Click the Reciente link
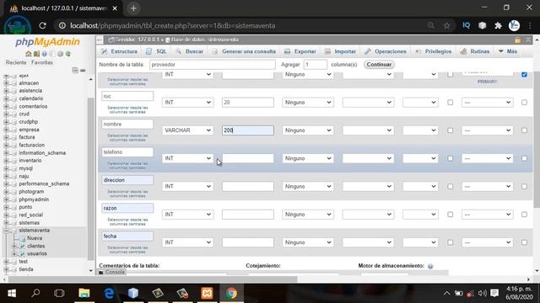This screenshot has height=303, width=540. [x=16, y=62]
